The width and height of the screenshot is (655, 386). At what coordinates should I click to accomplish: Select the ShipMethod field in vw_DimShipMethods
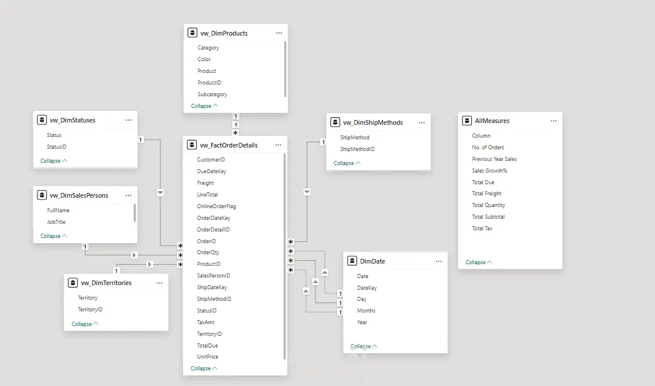pos(355,137)
